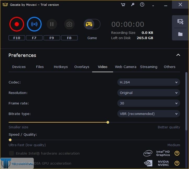Click the pause recording button
This screenshot has width=189, height=169.
(x=52, y=24)
